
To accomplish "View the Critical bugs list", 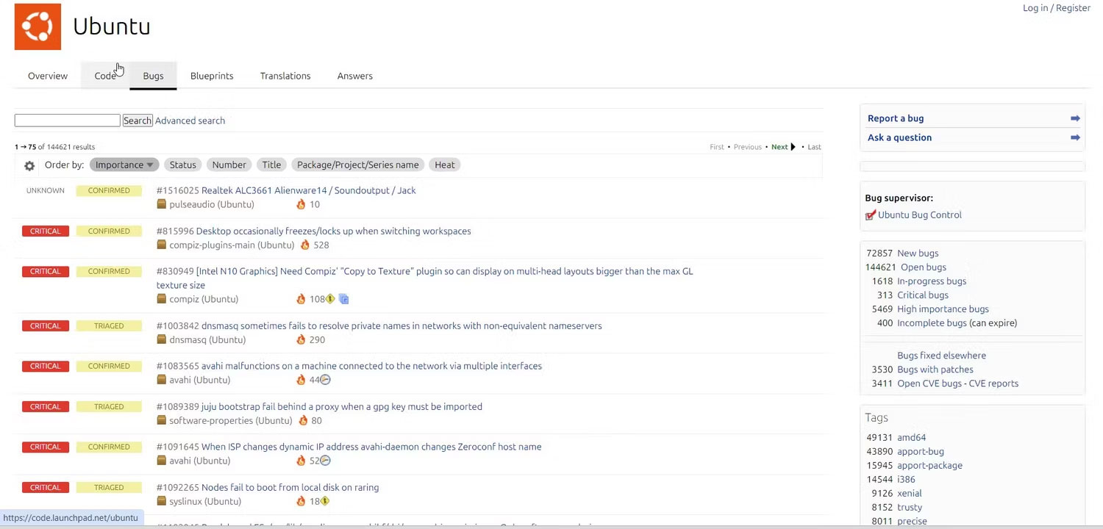I will click(x=923, y=295).
